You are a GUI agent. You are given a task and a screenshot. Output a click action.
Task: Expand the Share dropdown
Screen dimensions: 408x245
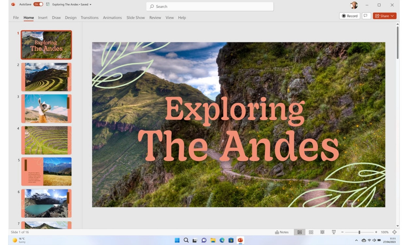pos(392,16)
